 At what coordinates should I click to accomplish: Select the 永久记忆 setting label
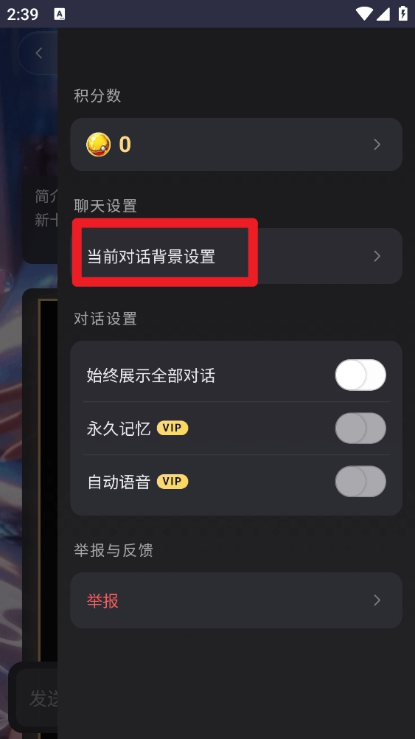point(119,429)
